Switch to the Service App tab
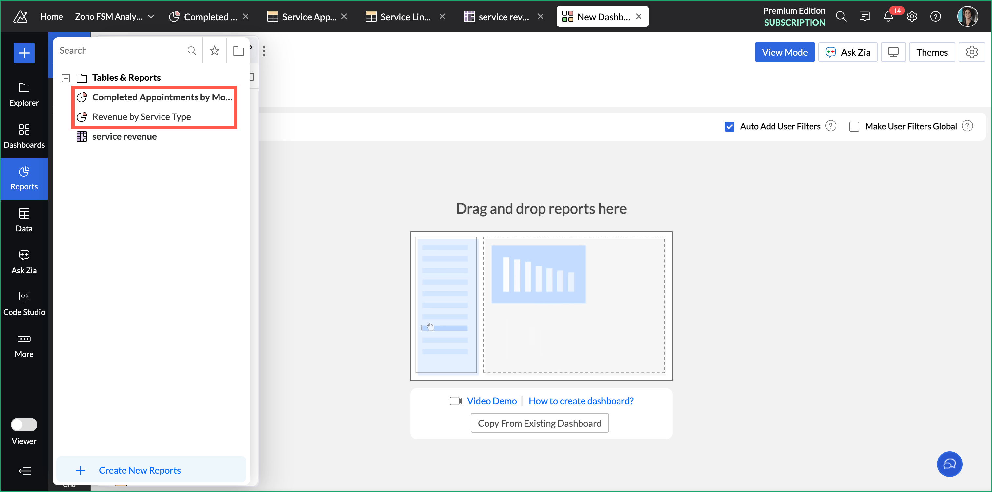This screenshot has width=992, height=492. pos(309,17)
